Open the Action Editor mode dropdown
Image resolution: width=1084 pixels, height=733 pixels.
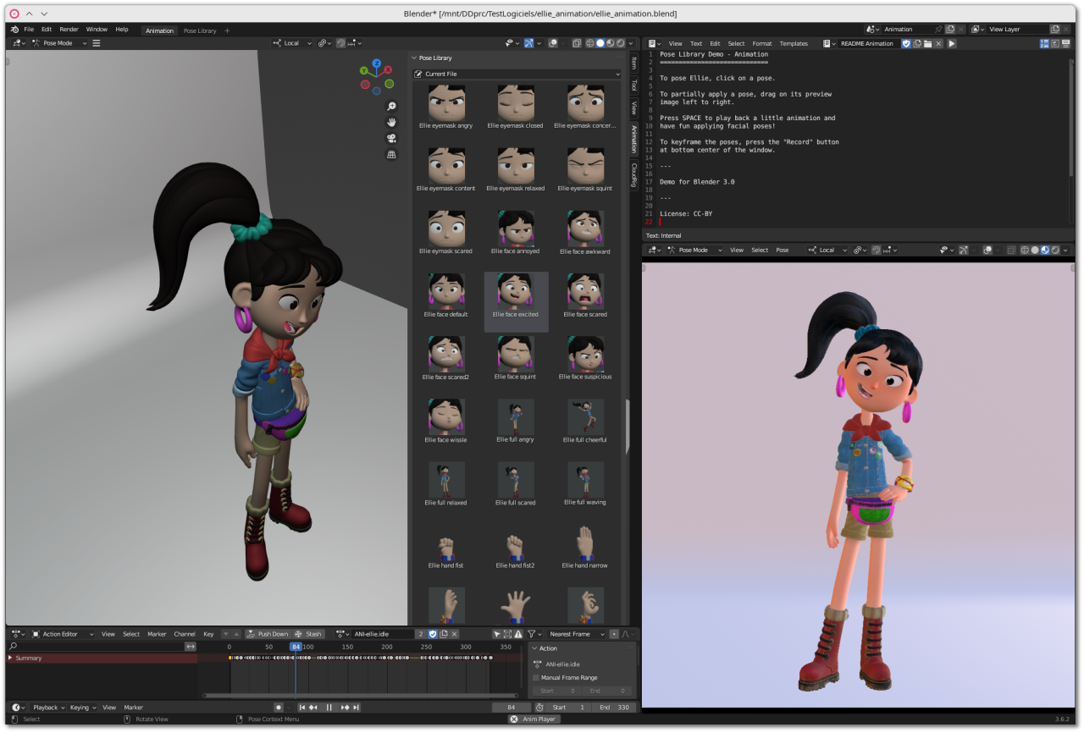tap(61, 634)
